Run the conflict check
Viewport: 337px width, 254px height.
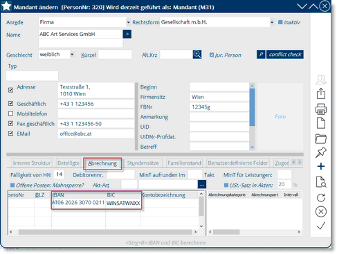click(x=285, y=55)
